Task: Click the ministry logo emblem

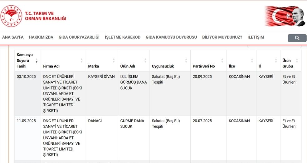Action: (12, 16)
